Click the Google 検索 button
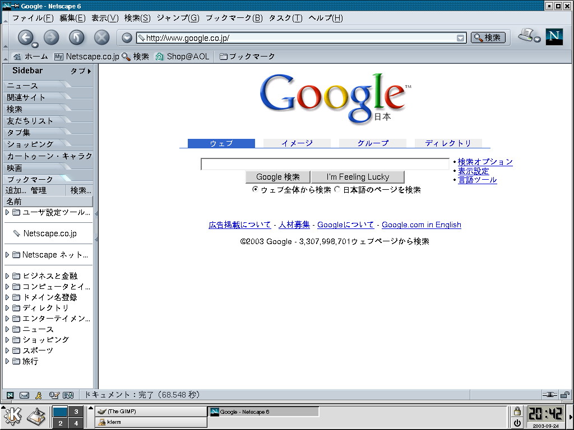The height and width of the screenshot is (430, 574). pos(278,177)
